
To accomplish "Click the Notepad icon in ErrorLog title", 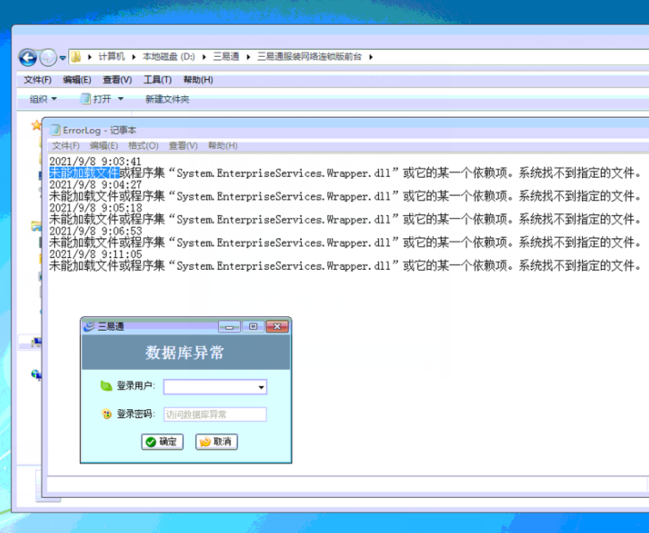I will pyautogui.click(x=55, y=131).
